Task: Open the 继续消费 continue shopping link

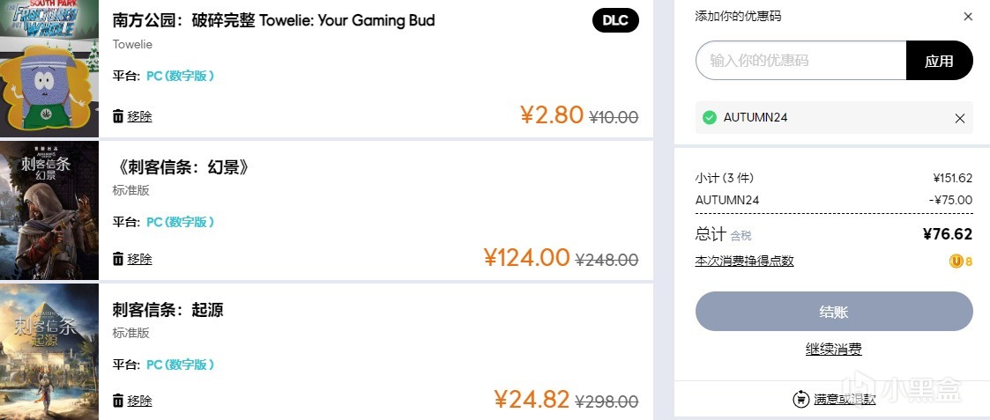Action: pos(834,350)
